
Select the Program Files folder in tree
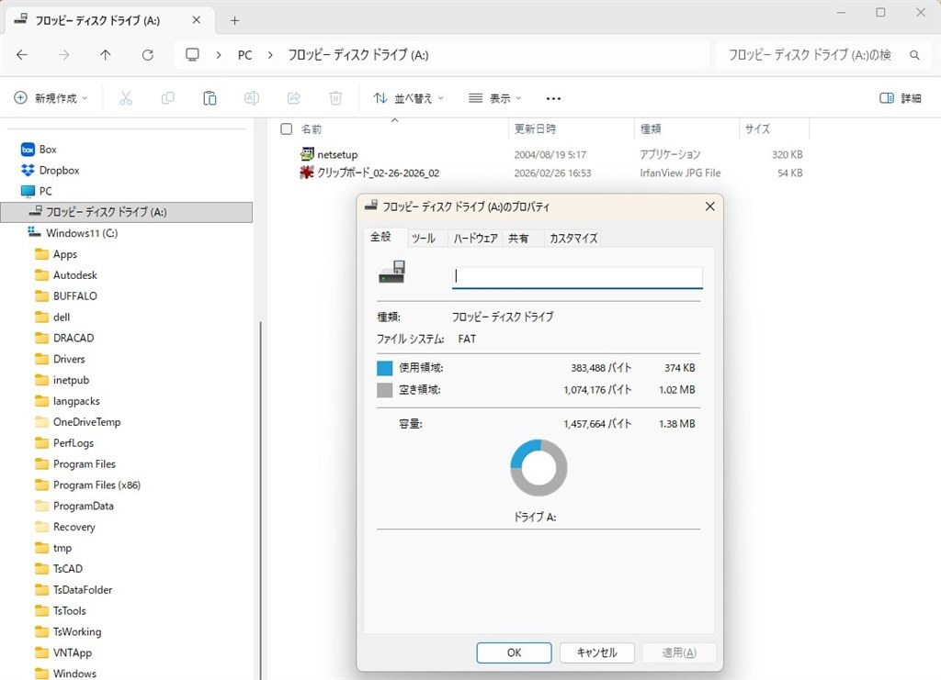point(84,464)
